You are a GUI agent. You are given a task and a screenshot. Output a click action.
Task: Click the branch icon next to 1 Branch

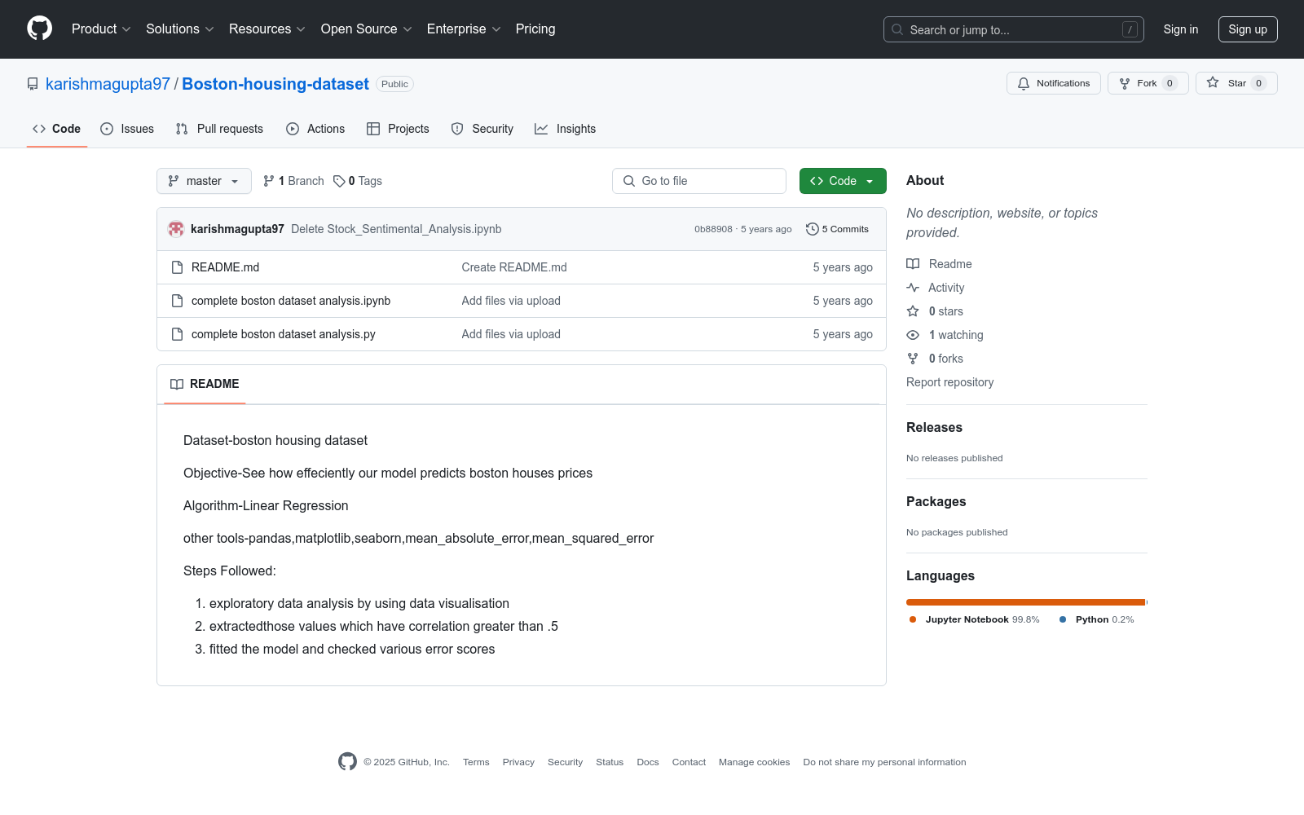pyautogui.click(x=269, y=181)
